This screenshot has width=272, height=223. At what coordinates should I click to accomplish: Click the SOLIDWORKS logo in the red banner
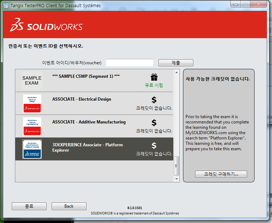46,25
